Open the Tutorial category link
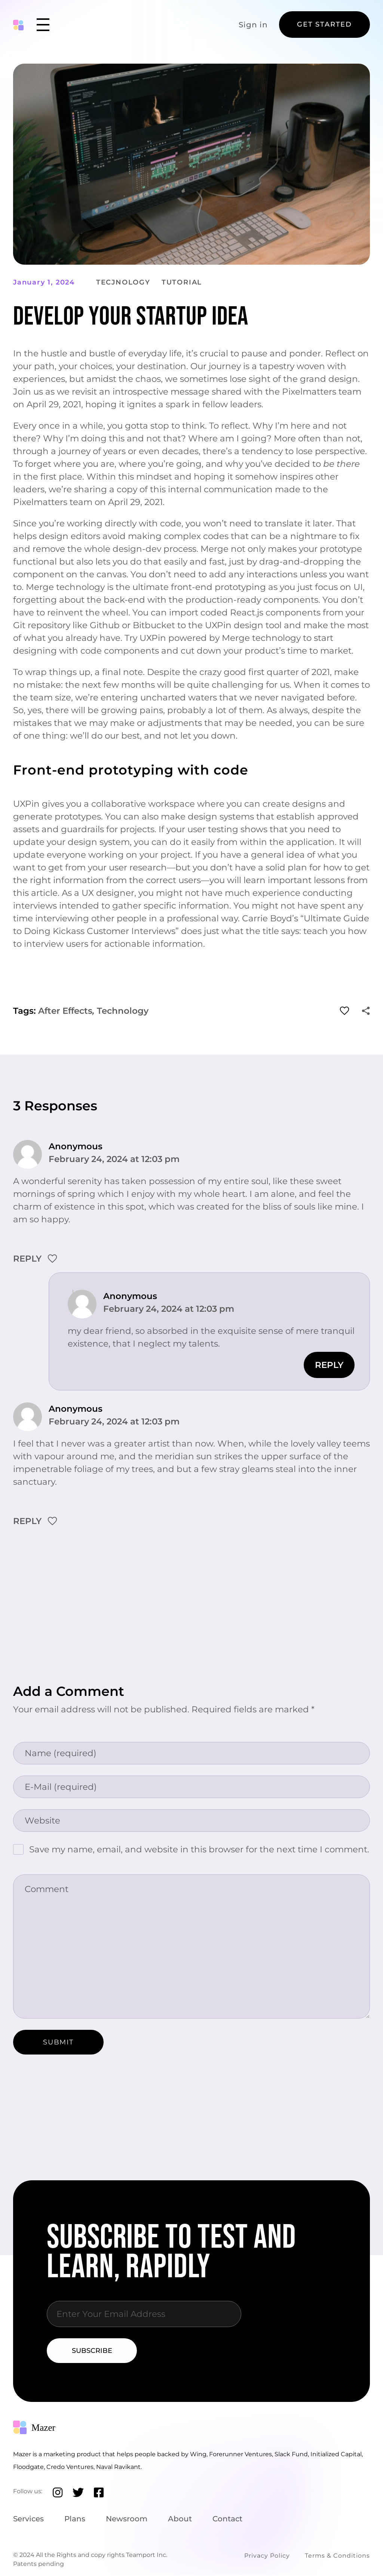 [x=181, y=282]
